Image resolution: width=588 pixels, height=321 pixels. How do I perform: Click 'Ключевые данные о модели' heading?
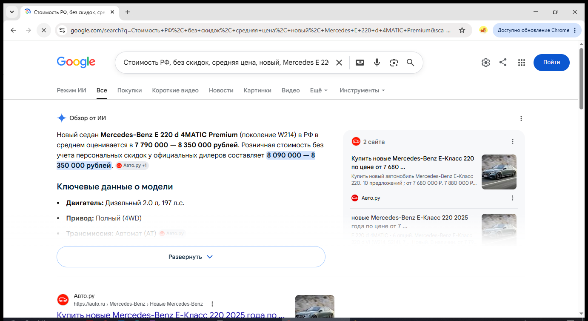(115, 187)
